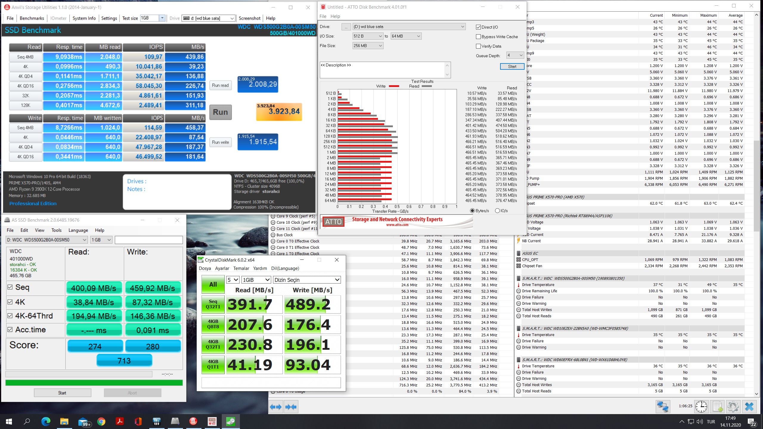Open Tools menu in AS SSD
The image size is (763, 429).
56,230
